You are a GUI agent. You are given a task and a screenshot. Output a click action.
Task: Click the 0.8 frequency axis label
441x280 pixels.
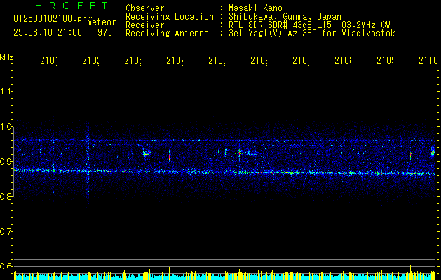pyautogui.click(x=6, y=196)
